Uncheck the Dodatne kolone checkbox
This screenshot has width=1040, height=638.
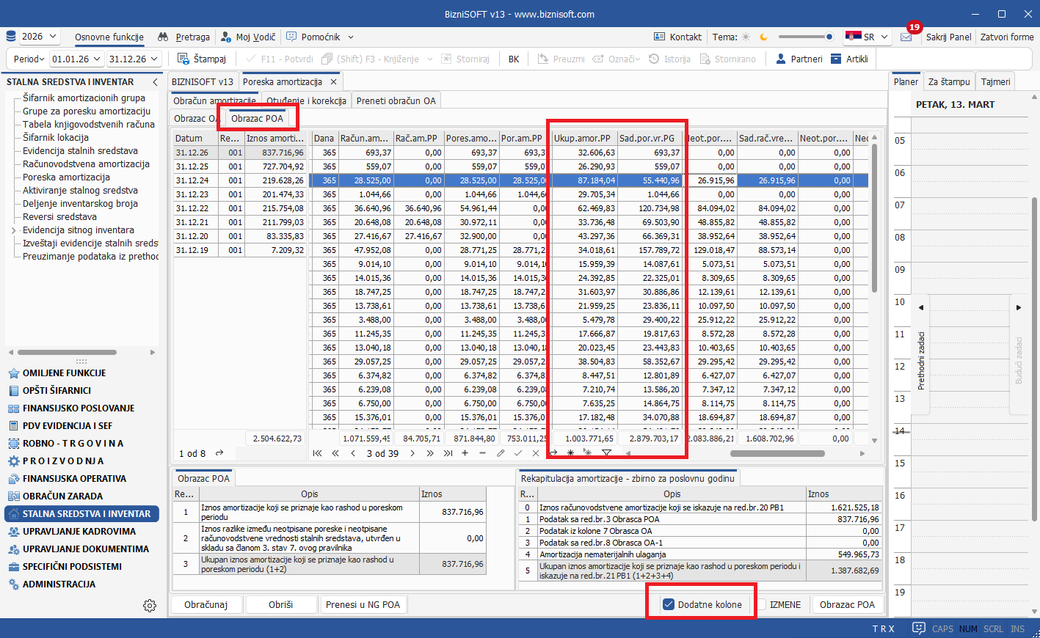669,604
